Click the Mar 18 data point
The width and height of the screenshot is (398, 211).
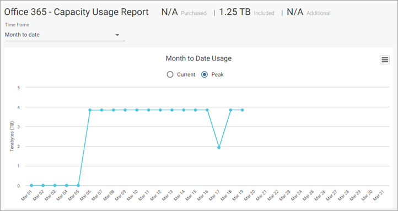point(230,110)
